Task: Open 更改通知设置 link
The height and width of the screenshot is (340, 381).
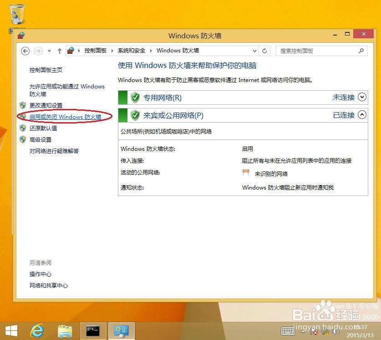Action: pos(46,105)
